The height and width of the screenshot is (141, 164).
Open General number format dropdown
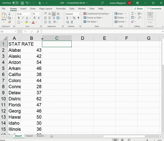tap(79, 14)
